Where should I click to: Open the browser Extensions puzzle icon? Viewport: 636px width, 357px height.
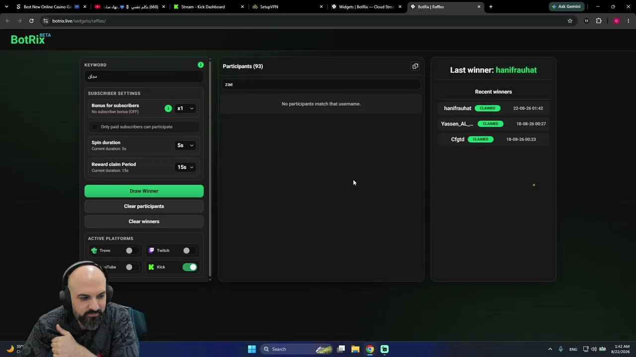(x=599, y=21)
